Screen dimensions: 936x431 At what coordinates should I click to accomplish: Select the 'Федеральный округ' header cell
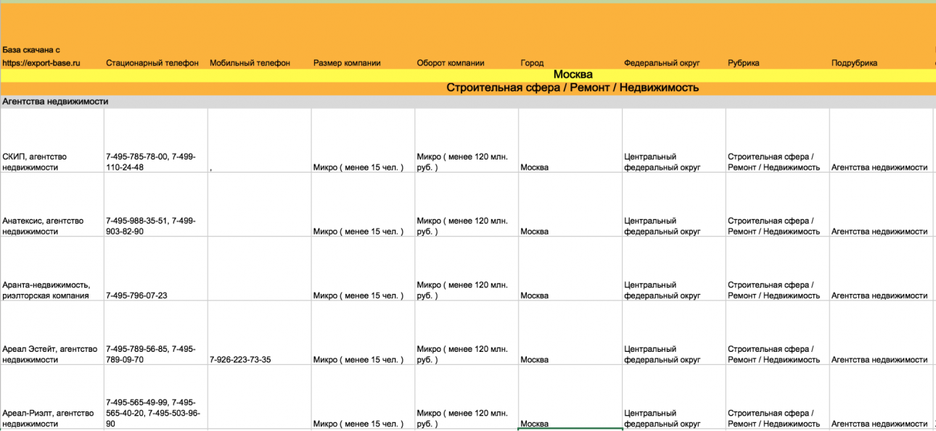click(x=674, y=36)
